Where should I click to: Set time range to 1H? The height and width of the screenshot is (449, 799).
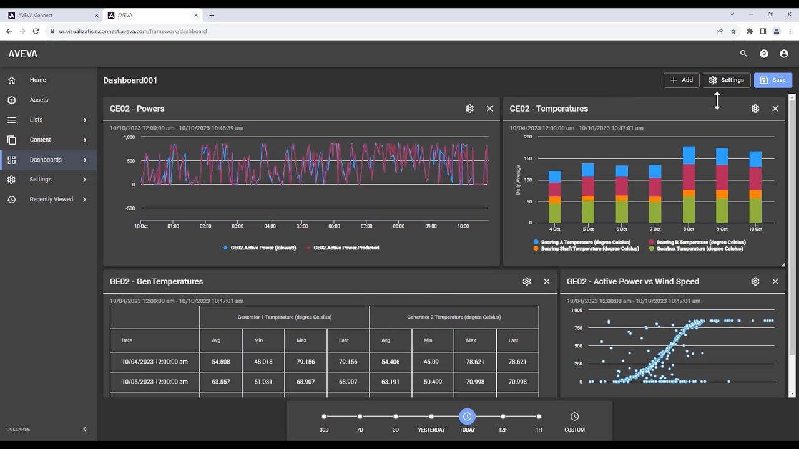539,417
